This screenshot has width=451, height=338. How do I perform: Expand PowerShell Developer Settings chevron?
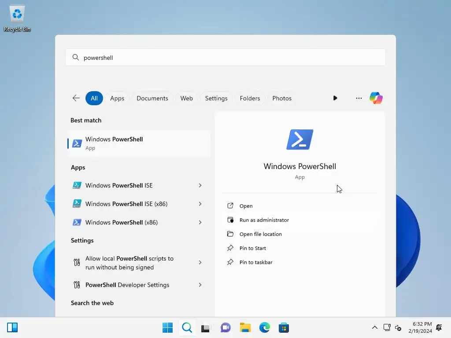click(200, 285)
